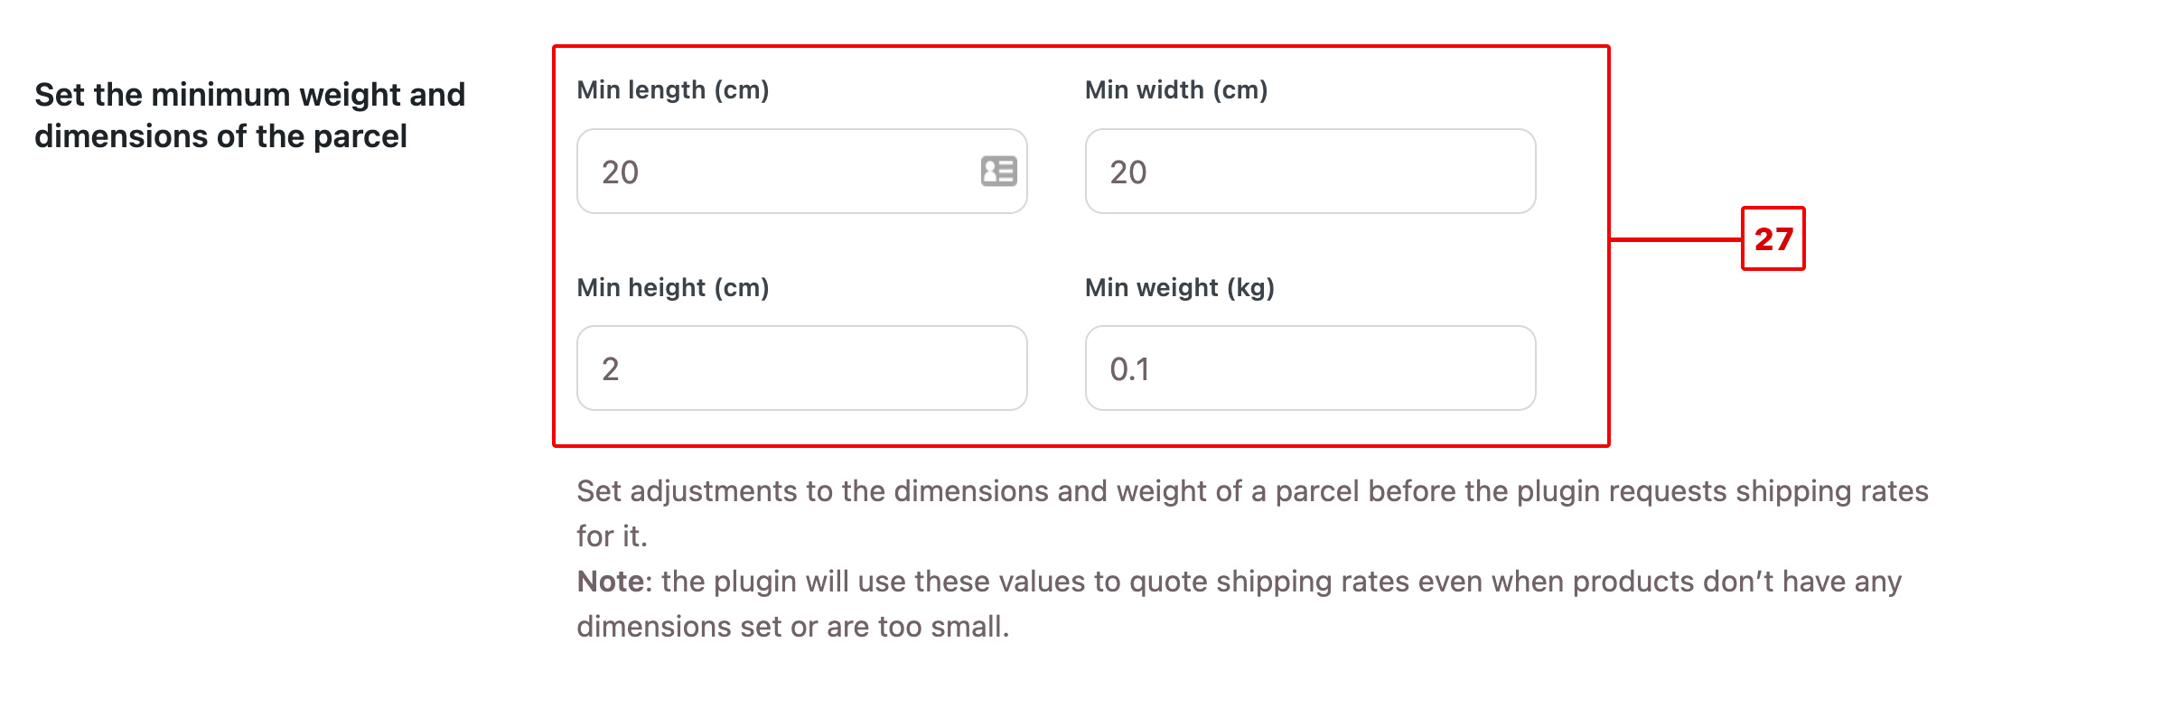The image size is (2161, 717).
Task: Click the "Min height (cm)" label
Action: pyautogui.click(x=673, y=288)
